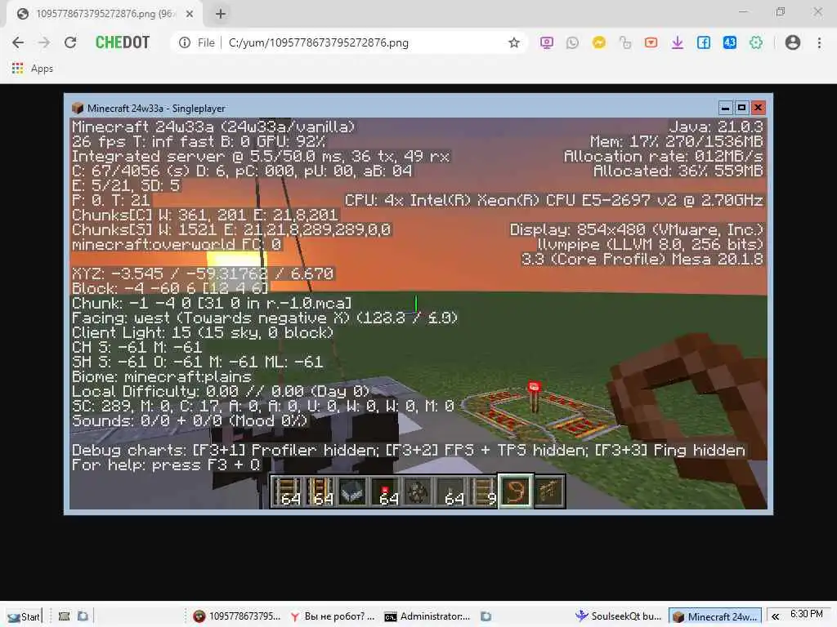Click the '26 fps T: inf fast' line
Image resolution: width=837 pixels, height=627 pixels.
(199, 141)
